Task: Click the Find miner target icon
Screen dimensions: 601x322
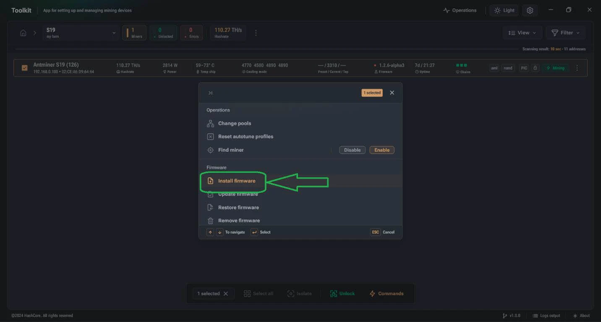Action: (211, 150)
